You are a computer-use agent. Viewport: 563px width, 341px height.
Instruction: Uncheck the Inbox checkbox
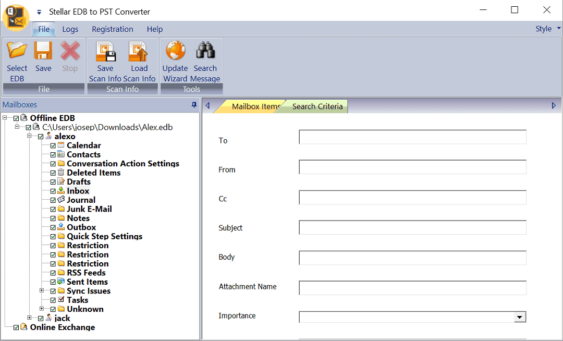click(53, 191)
